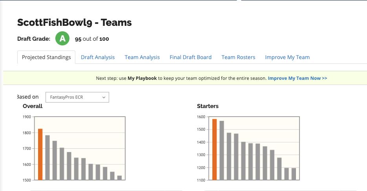This screenshot has height=191, width=367.
Task: View the Final Draft Board tab
Action: click(190, 57)
